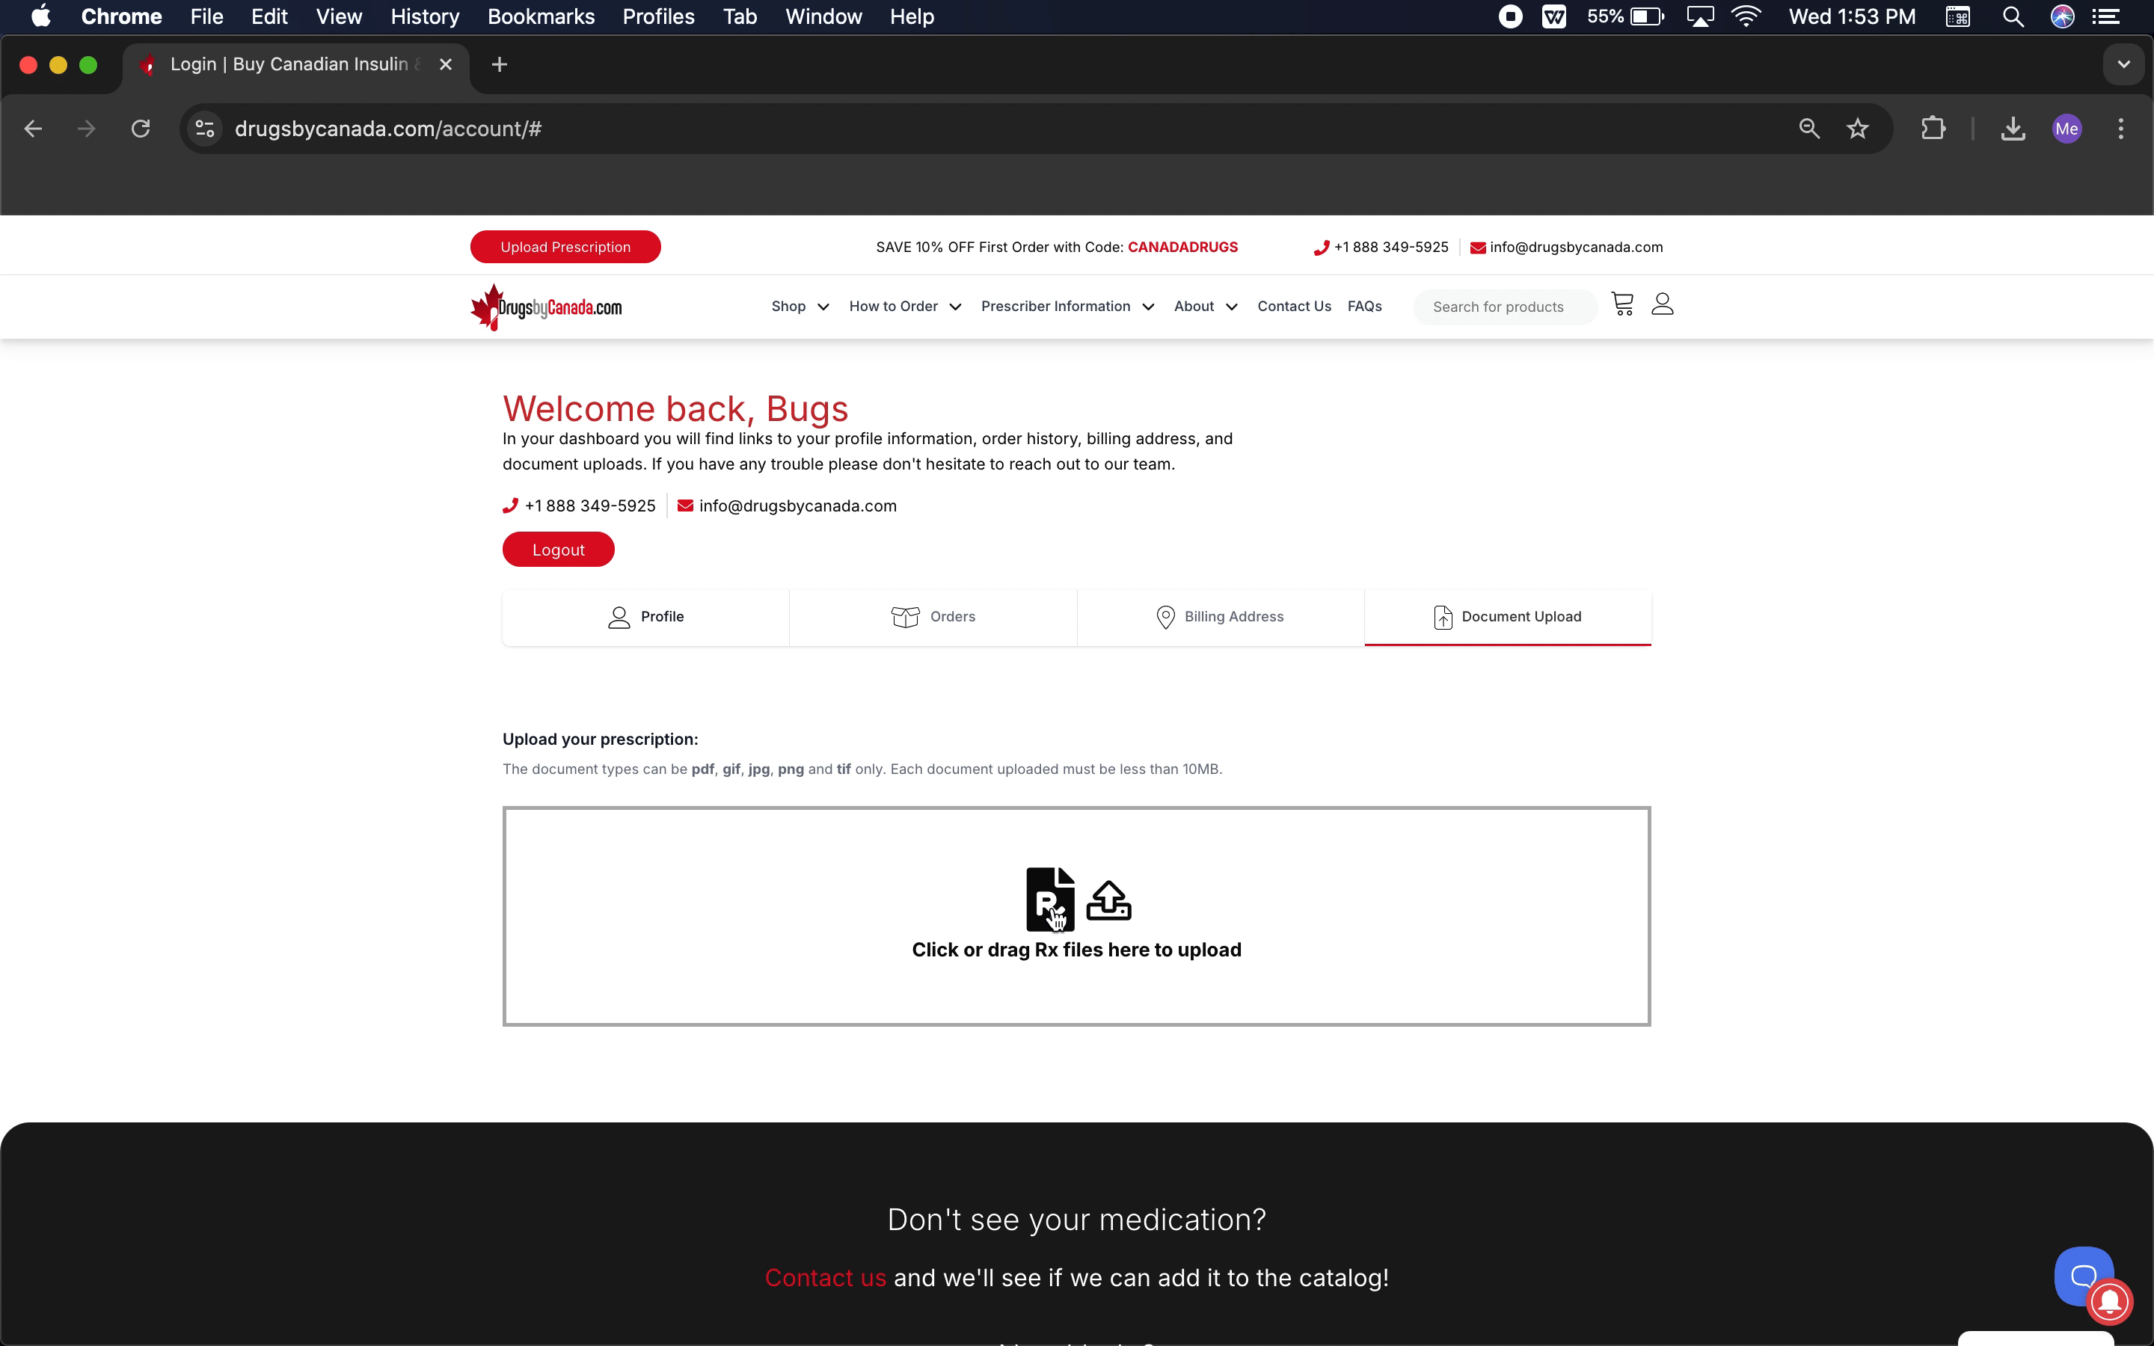
Task: Click the Search for products field
Action: pyautogui.click(x=1504, y=307)
